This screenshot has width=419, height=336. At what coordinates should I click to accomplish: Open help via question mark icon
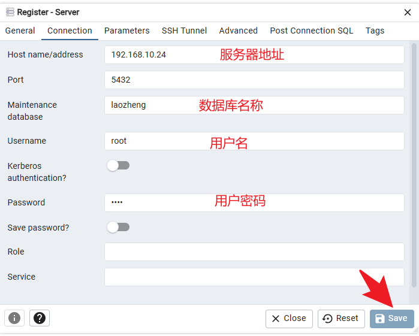pyautogui.click(x=40, y=318)
